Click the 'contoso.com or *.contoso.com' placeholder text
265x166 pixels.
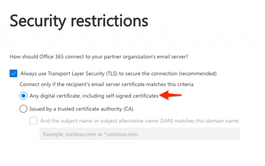[x=101, y=134]
